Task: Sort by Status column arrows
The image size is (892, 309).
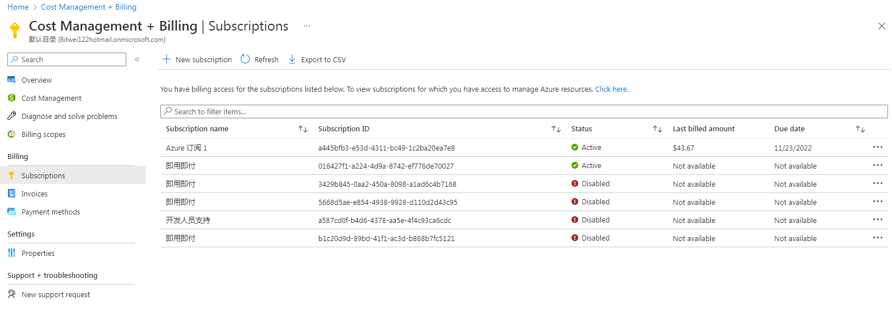Action: click(658, 129)
